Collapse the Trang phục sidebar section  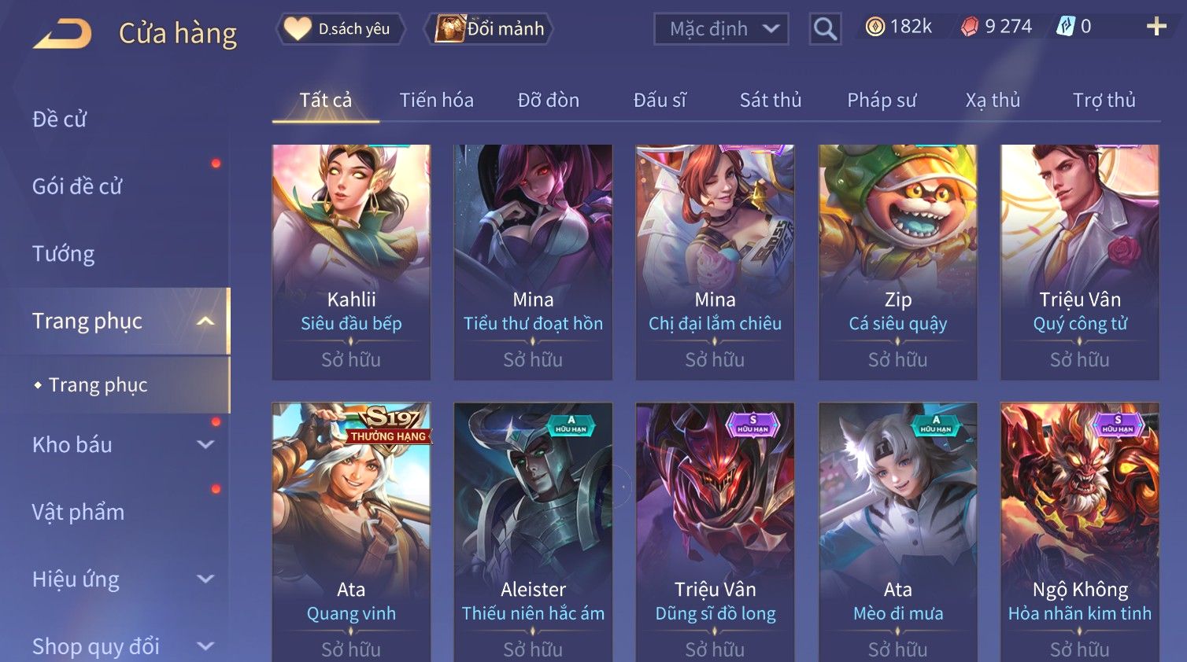(x=205, y=321)
